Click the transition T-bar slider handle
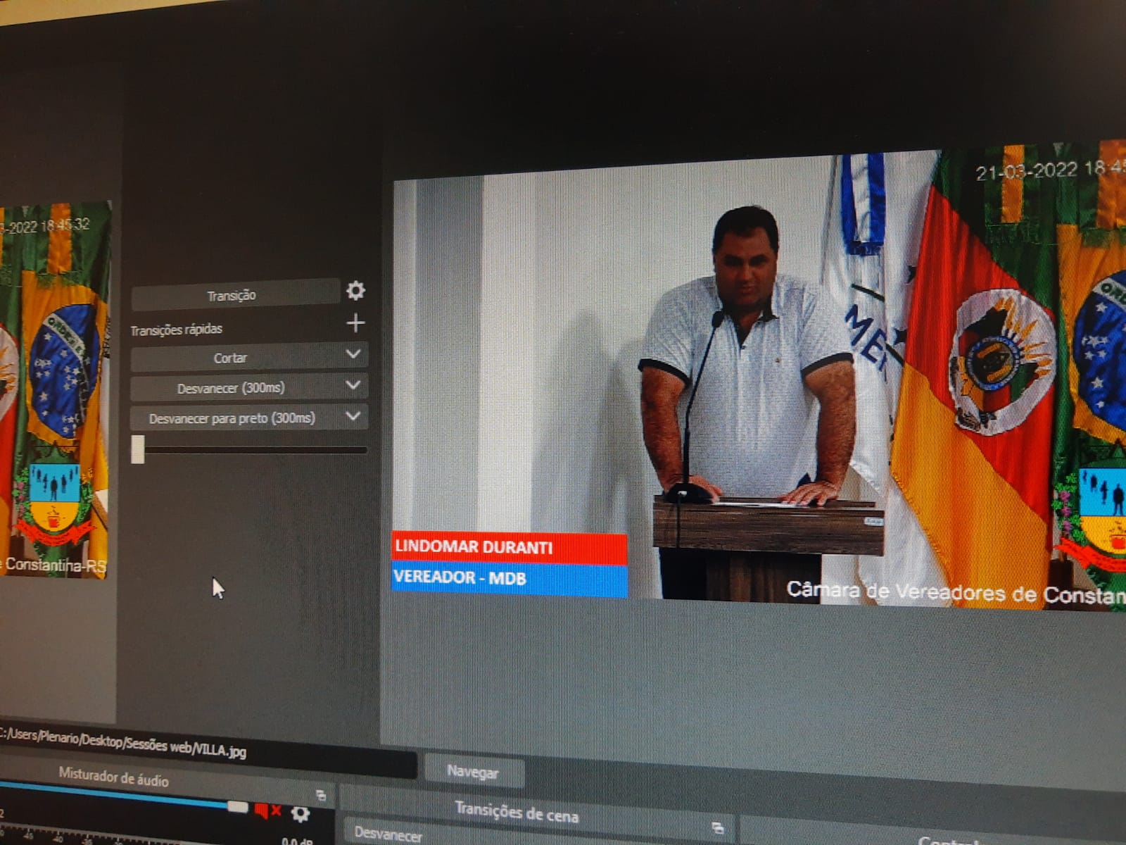This screenshot has width=1126, height=845. click(138, 449)
